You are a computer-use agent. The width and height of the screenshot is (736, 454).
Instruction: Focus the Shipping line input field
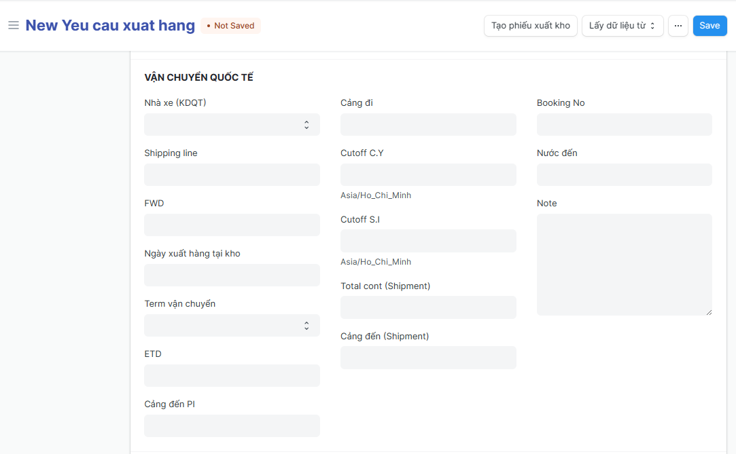click(232, 175)
